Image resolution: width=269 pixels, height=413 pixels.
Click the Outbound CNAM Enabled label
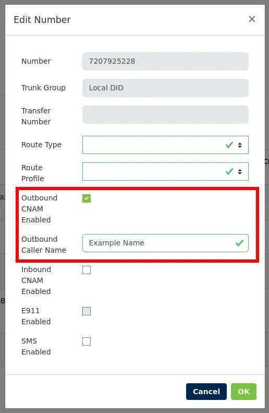coord(39,209)
